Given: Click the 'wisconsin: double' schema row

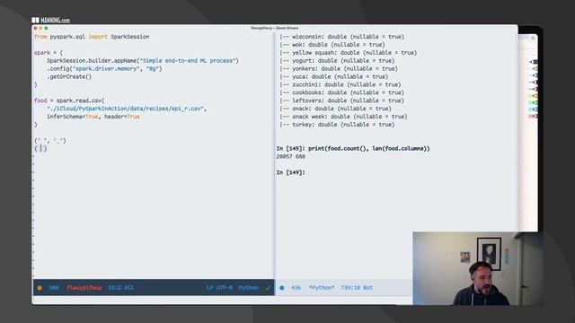Looking at the screenshot, I should point(341,37).
